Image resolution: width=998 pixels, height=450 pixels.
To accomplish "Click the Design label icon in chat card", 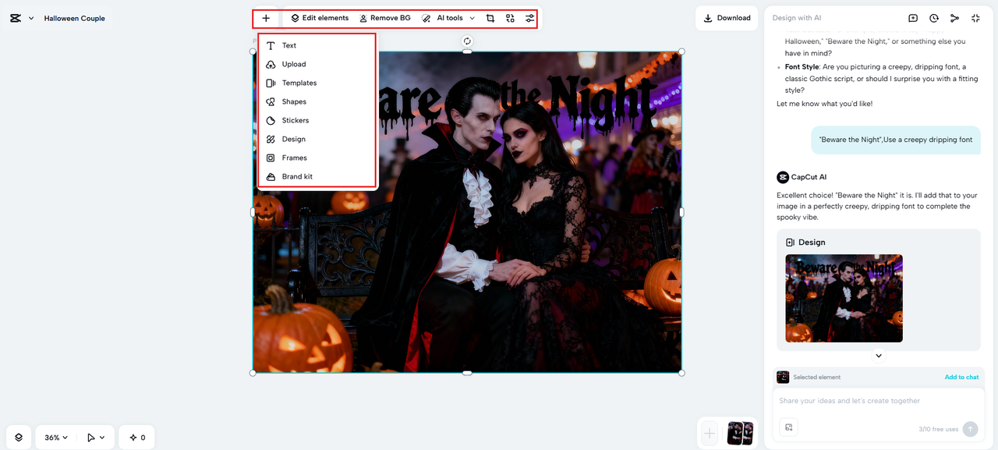I will click(790, 243).
